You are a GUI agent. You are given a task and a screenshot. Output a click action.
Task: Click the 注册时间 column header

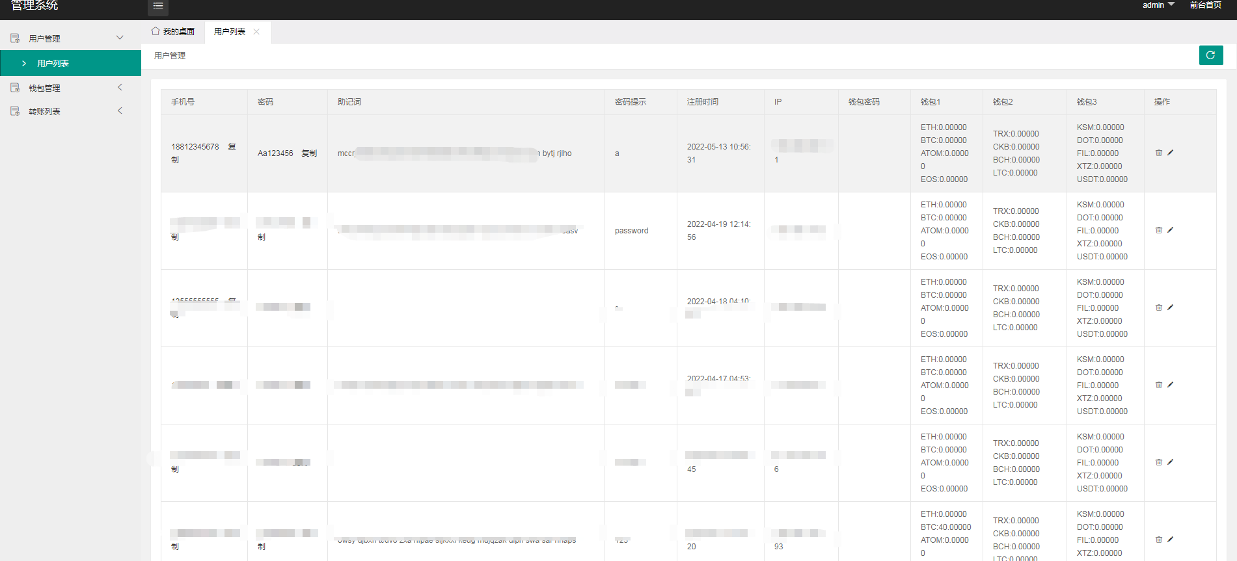point(703,102)
